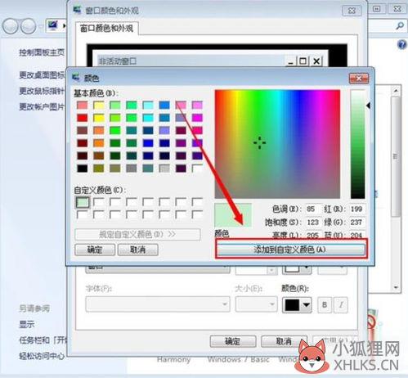Toggle the bold B button

[325, 304]
